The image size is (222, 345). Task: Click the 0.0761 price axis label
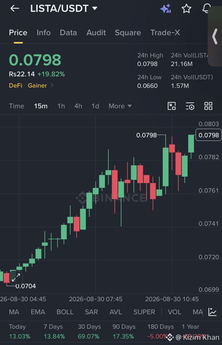[x=209, y=190]
